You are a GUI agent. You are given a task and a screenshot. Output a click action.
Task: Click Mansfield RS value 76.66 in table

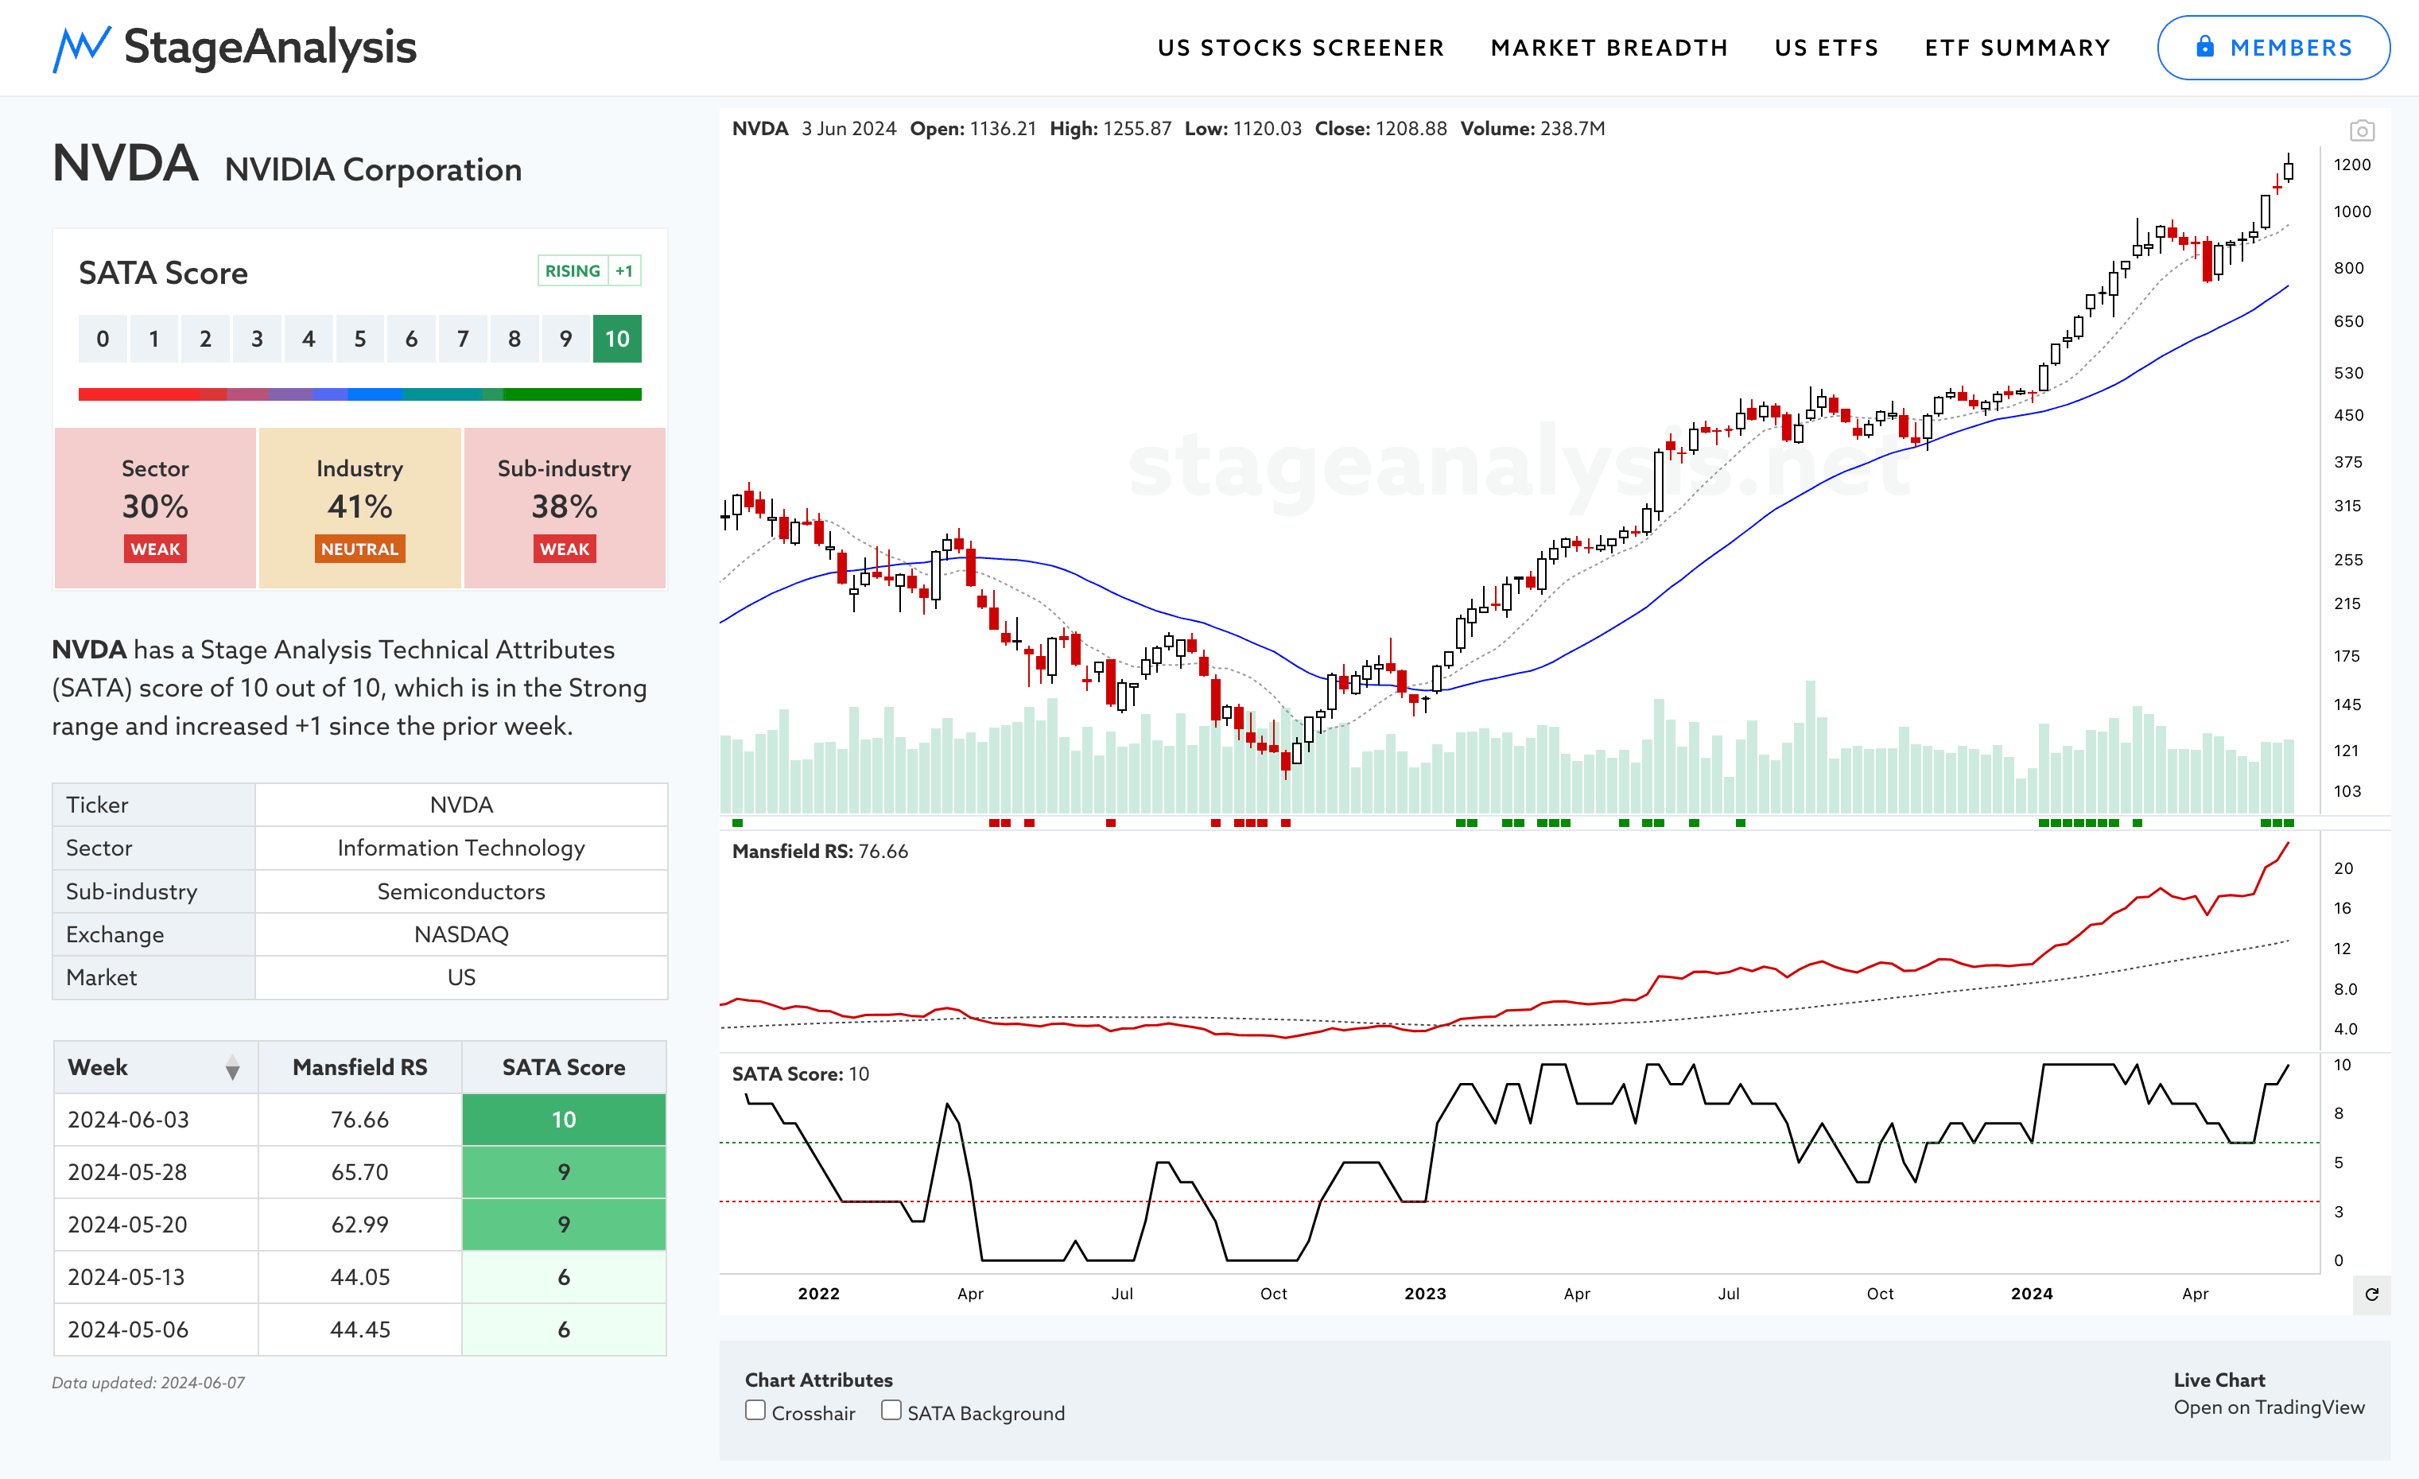click(x=359, y=1120)
